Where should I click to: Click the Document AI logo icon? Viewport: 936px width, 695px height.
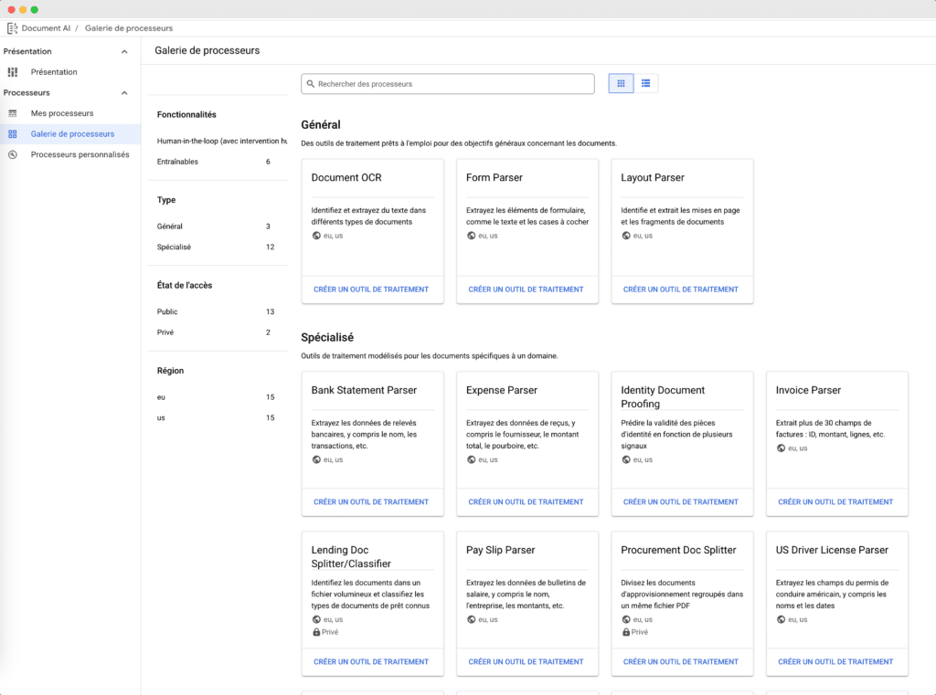(x=12, y=28)
